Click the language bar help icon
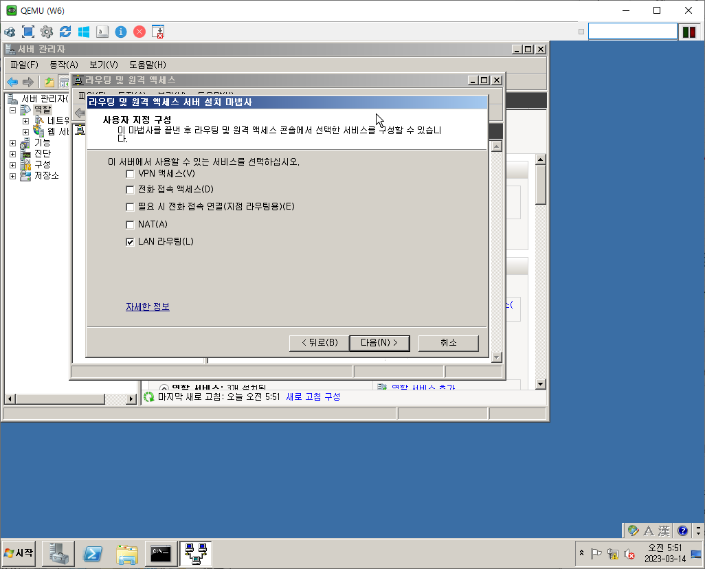The width and height of the screenshot is (705, 569). click(682, 531)
